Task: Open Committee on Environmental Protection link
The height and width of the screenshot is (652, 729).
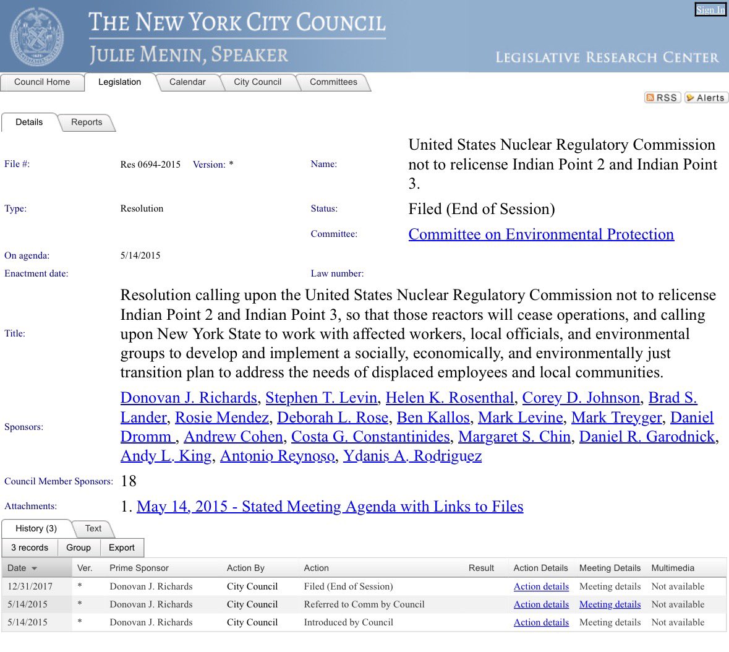Action: [x=541, y=234]
